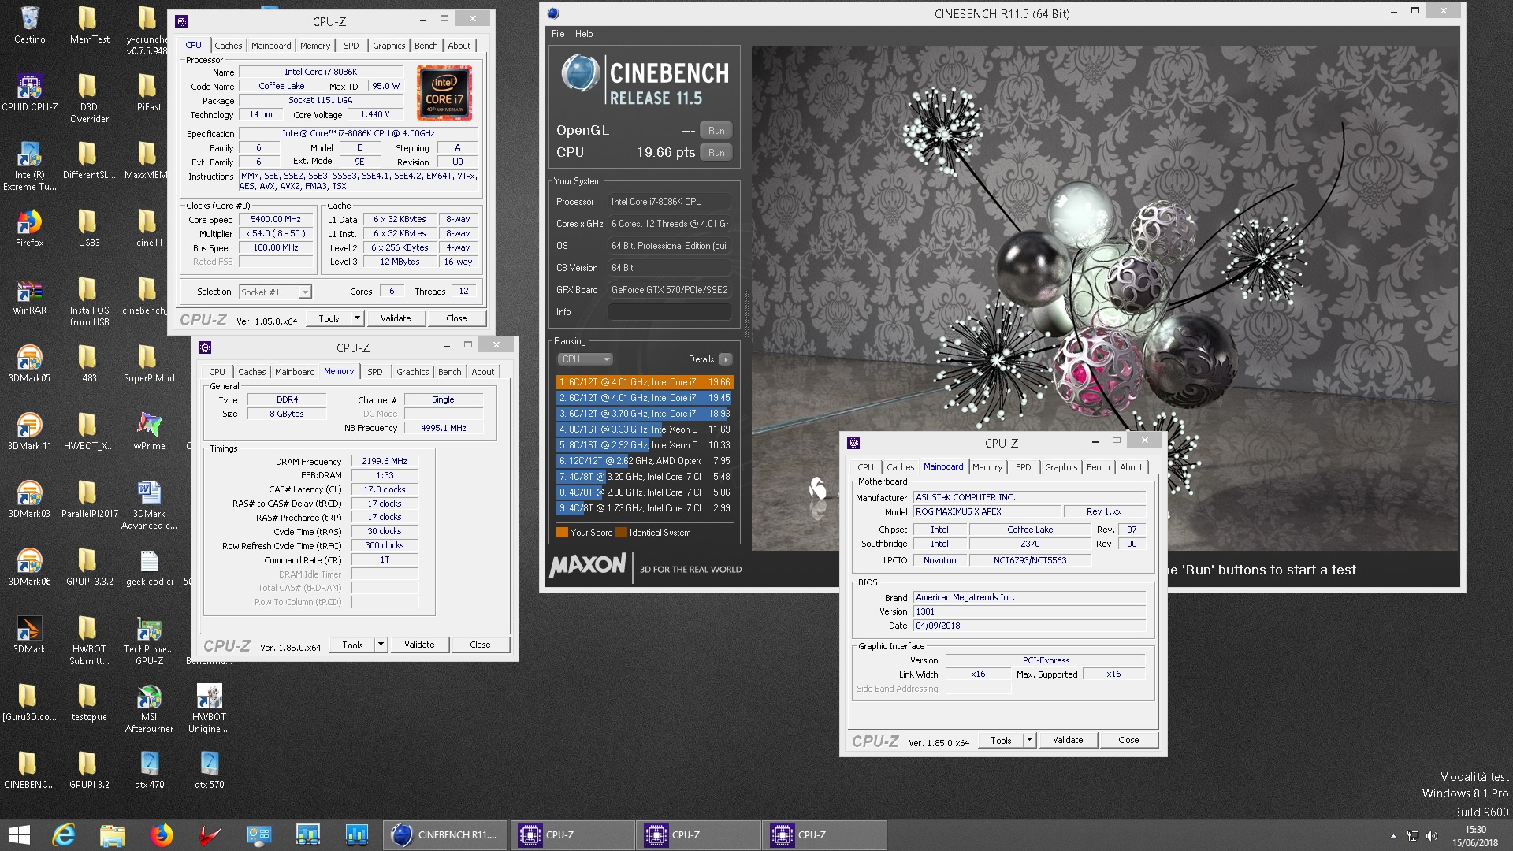This screenshot has height=851, width=1513.
Task: Click Tools button in CPU-Z Memory window
Action: (352, 645)
